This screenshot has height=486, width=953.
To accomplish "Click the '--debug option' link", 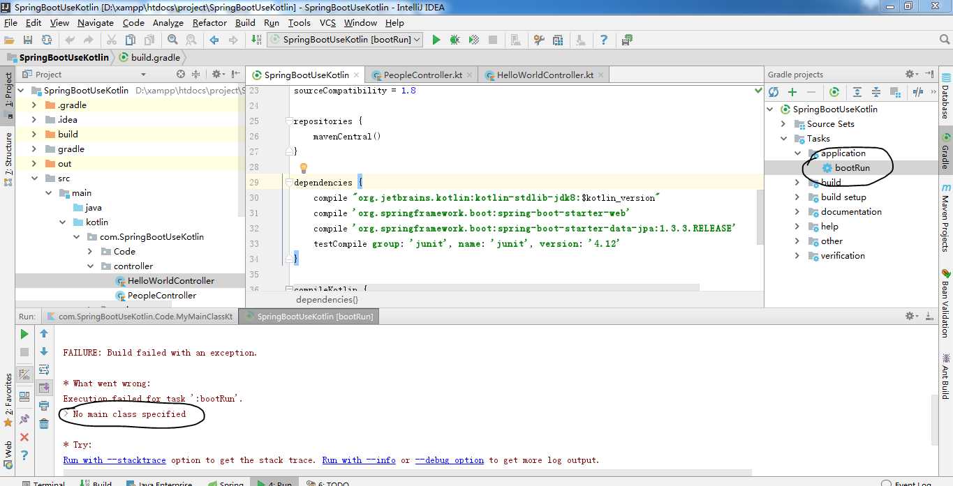I will click(450, 460).
